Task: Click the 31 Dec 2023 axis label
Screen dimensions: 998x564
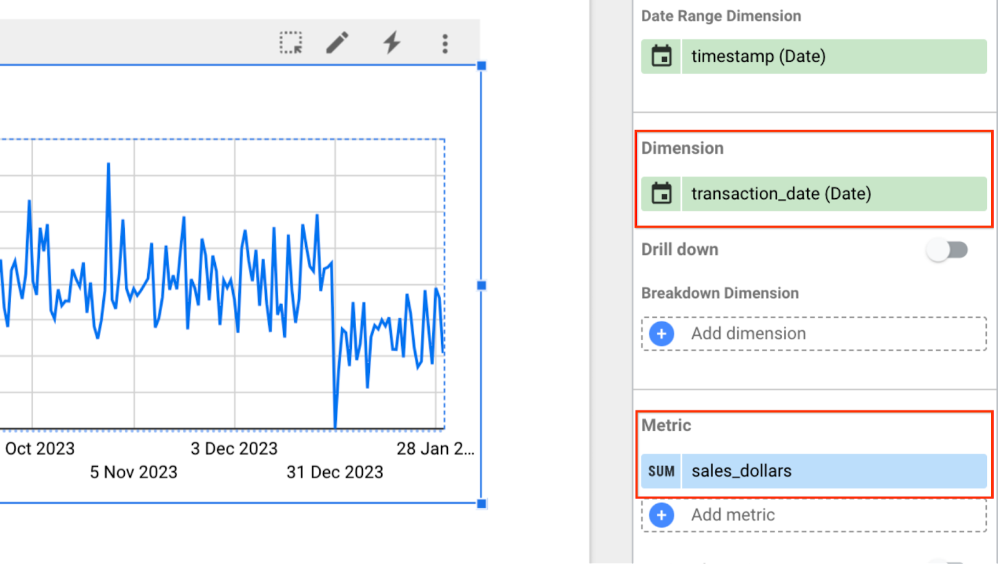Action: [335, 472]
